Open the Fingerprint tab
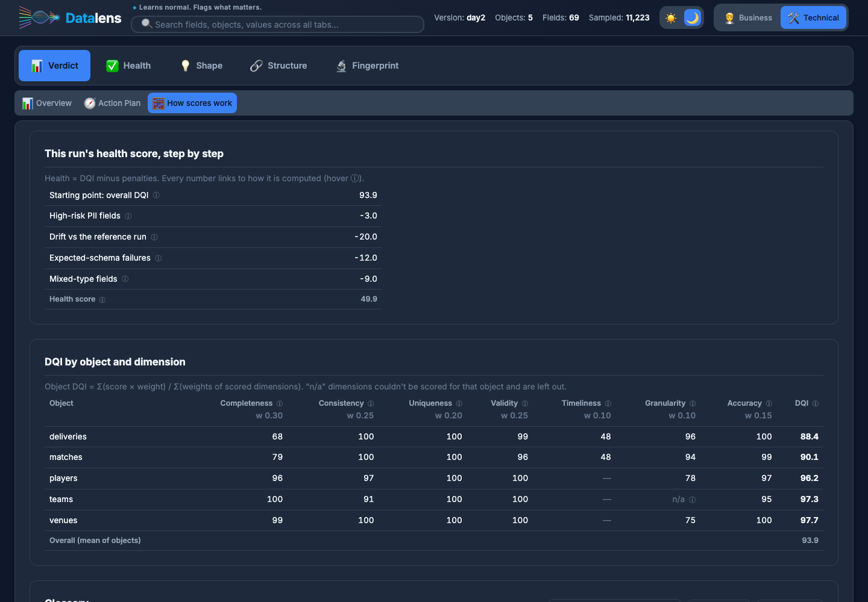The height and width of the screenshot is (602, 868). coord(367,66)
